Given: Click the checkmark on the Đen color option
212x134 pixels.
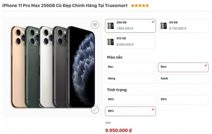Looking at the screenshot, I should pyautogui.click(x=206, y=65).
